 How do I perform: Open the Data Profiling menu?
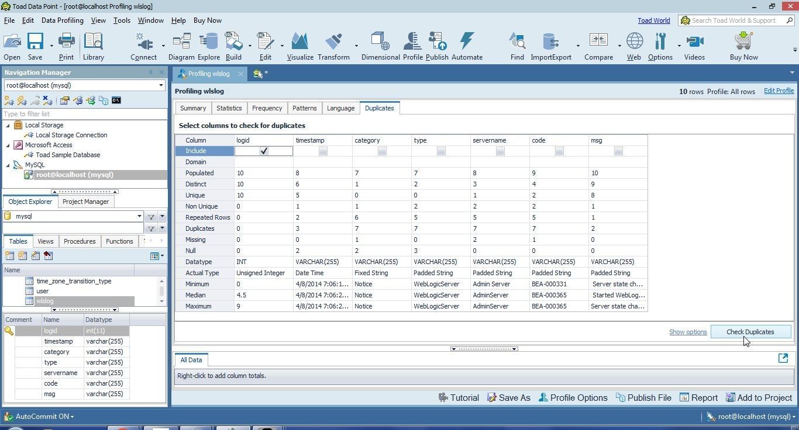[62, 20]
